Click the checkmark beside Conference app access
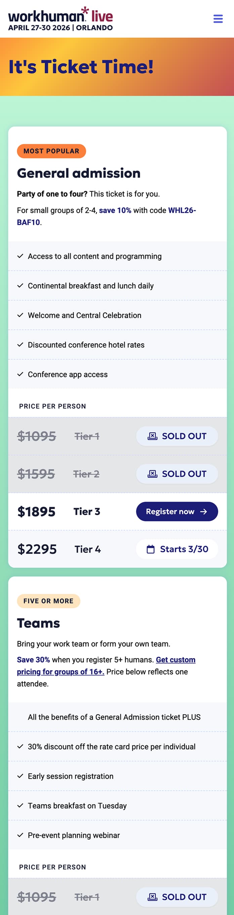234x915 pixels. [x=20, y=374]
